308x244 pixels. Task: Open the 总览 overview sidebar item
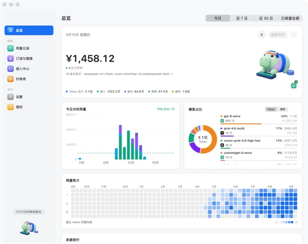click(x=29, y=30)
